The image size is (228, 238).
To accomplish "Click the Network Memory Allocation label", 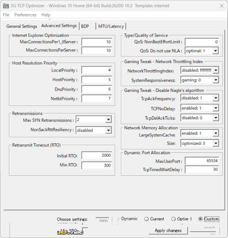I will [151, 128].
